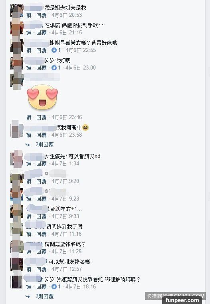This screenshot has width=210, height=304.
Task: Expand 2則回覆 under the 23:58 comment
Action: coord(45,145)
